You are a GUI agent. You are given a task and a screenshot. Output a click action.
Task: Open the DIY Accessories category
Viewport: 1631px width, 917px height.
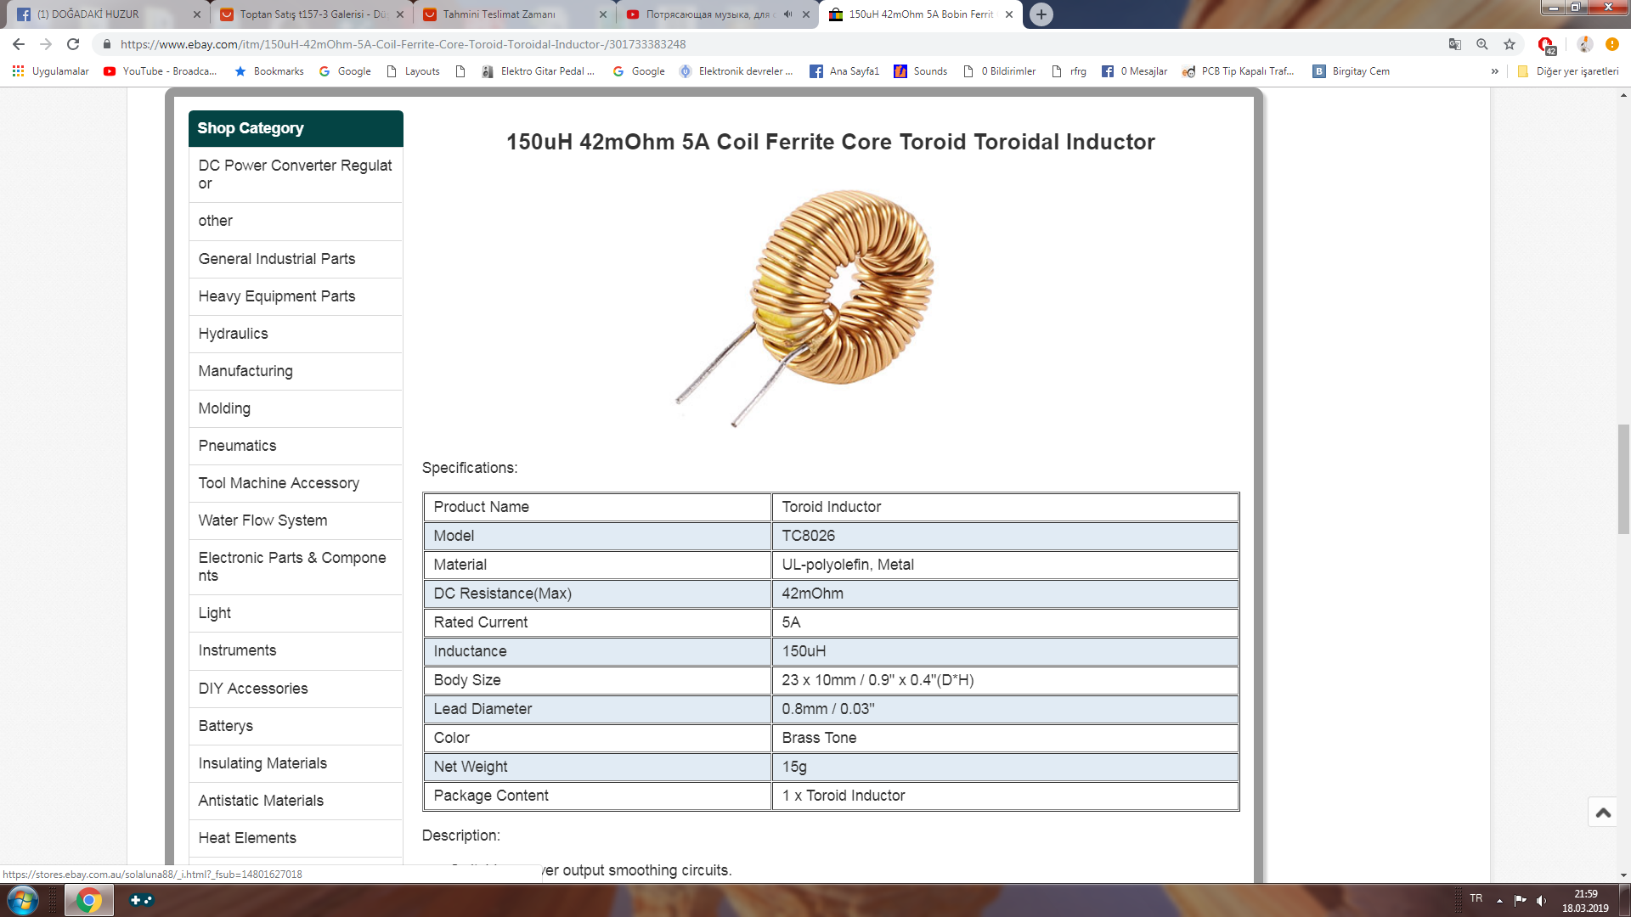[x=296, y=689]
